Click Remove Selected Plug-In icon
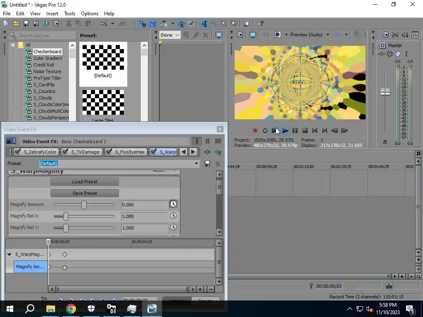 pos(218,152)
